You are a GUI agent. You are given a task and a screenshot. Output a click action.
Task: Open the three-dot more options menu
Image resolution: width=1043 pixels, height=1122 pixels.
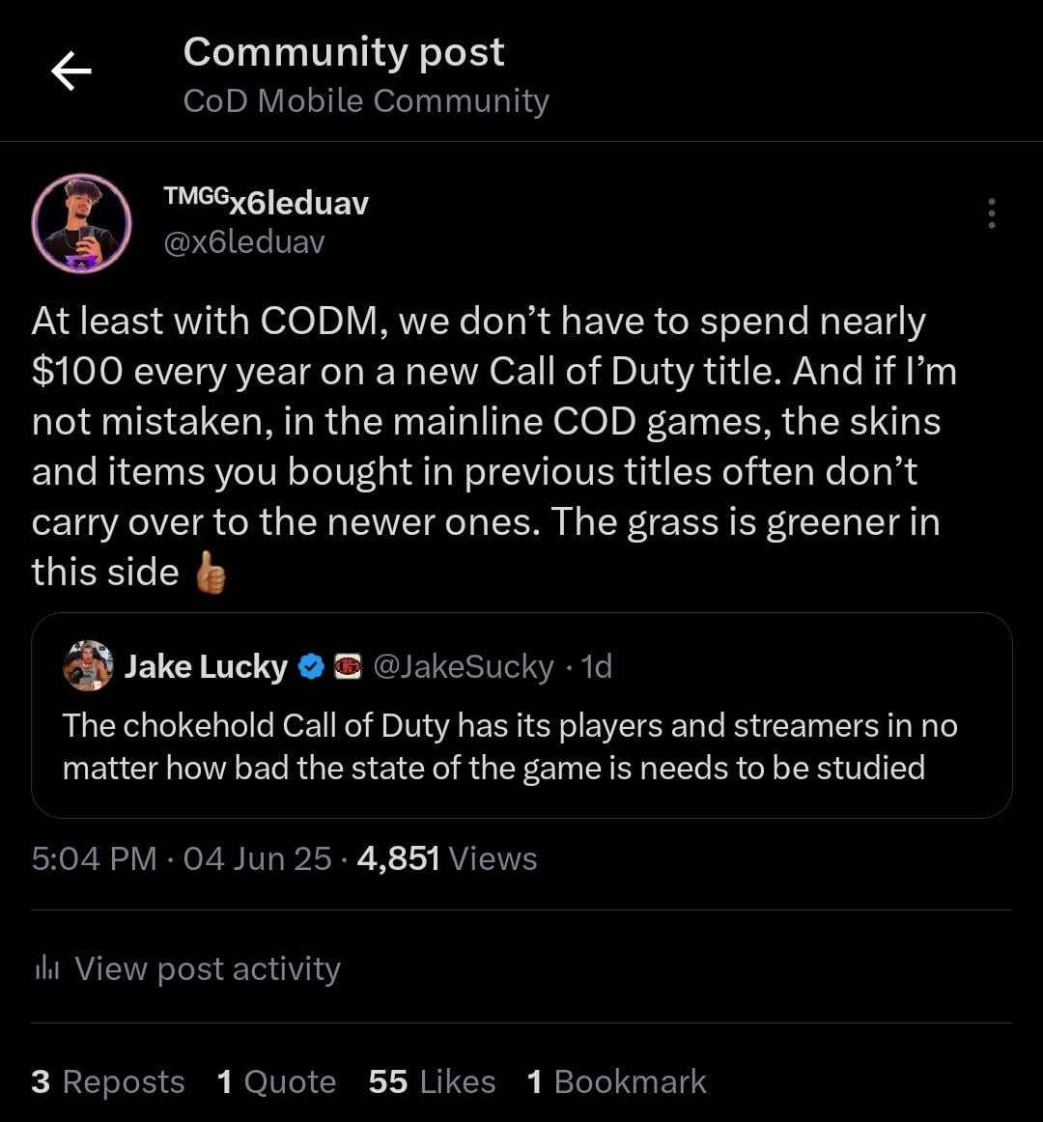991,213
